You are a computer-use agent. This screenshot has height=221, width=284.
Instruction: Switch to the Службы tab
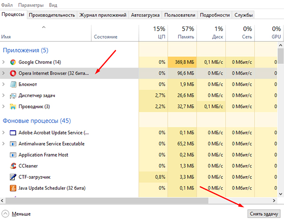coord(243,15)
